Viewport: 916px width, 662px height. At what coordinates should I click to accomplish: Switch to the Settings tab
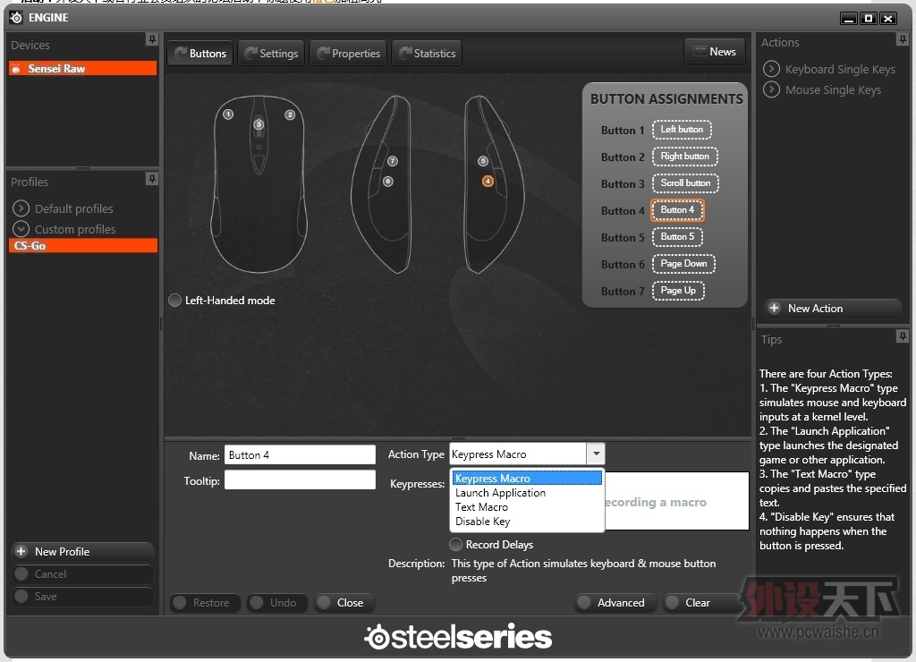pyautogui.click(x=271, y=53)
